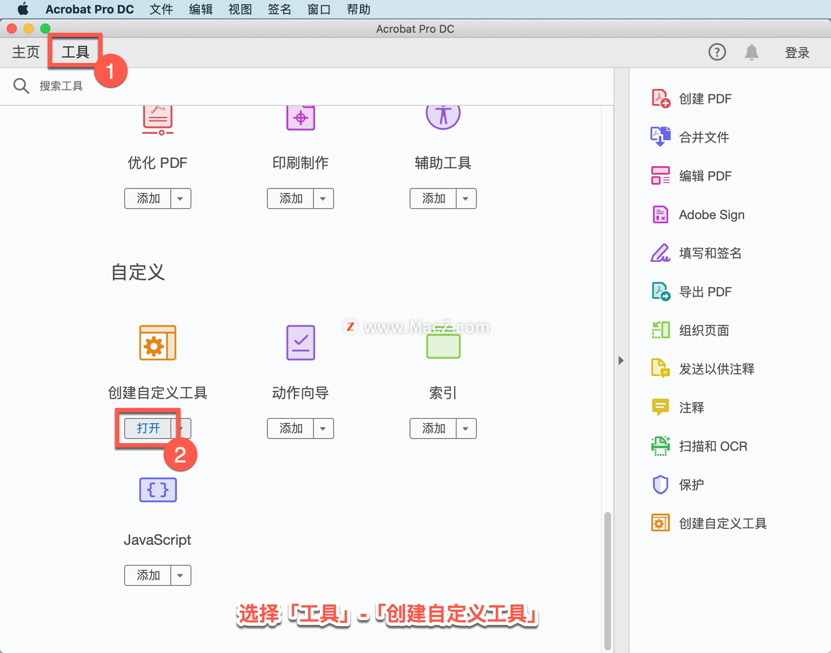This screenshot has width=831, height=653.
Task: Open the 视图 menu
Action: click(240, 9)
